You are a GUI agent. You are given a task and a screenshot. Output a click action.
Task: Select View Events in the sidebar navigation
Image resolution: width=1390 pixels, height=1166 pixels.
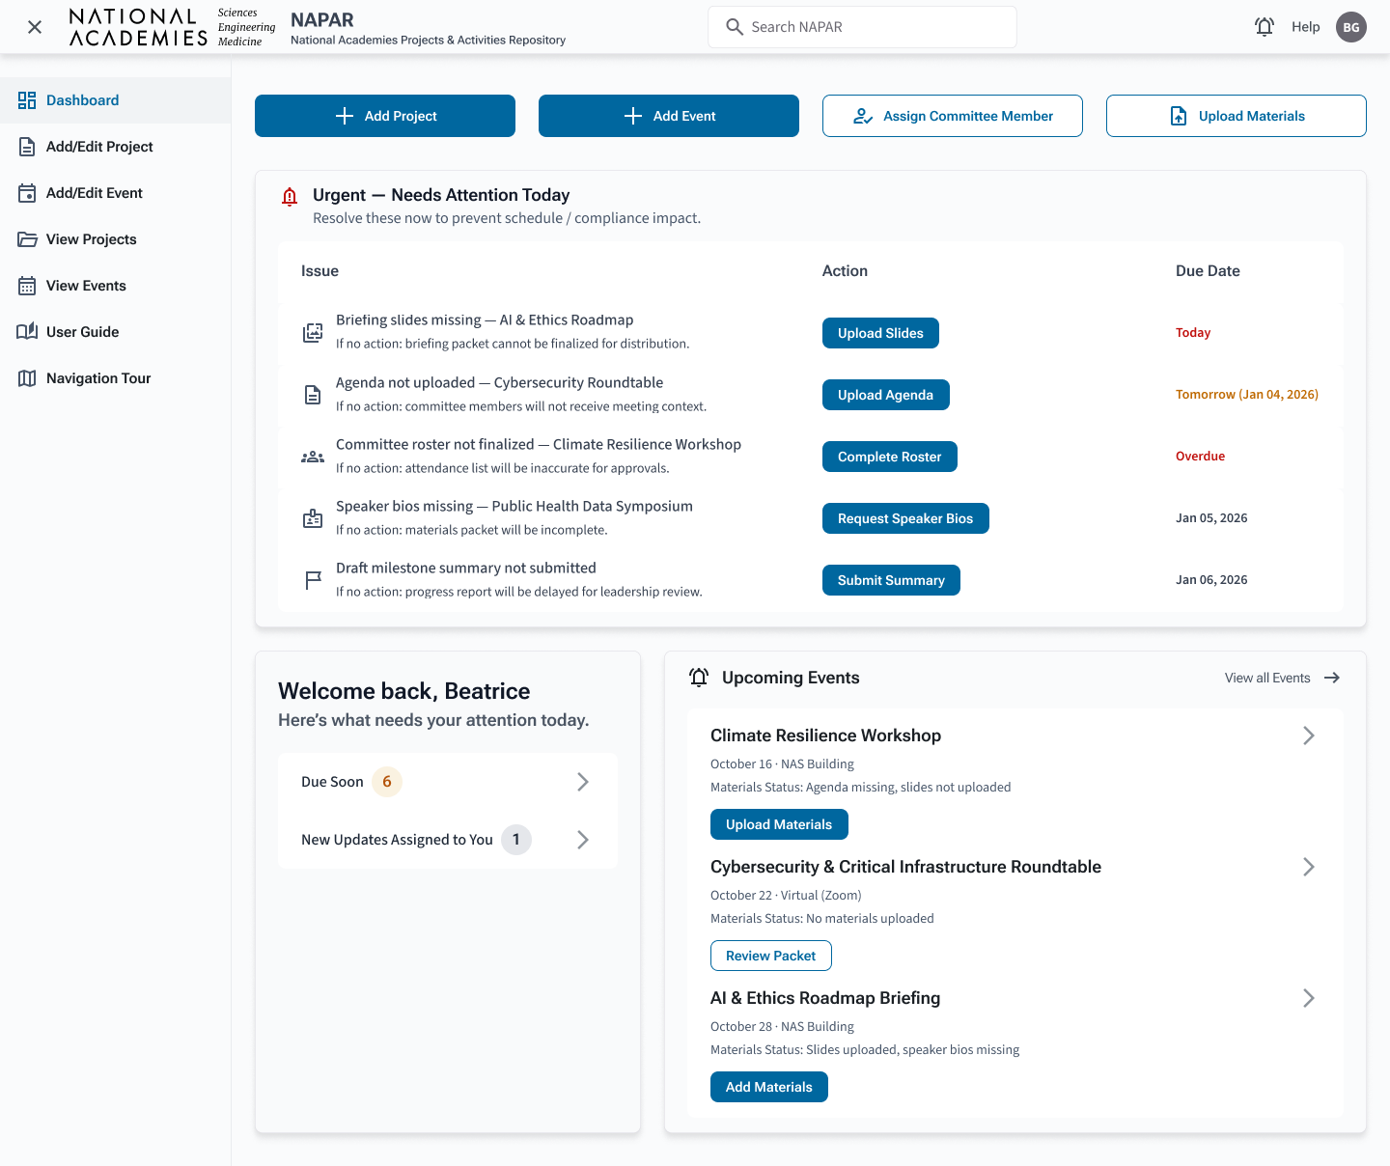tap(86, 286)
